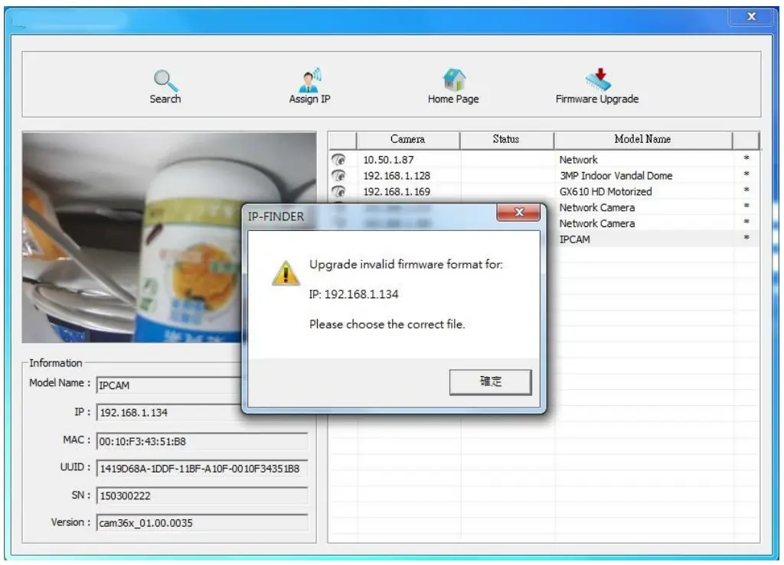Click the SN field showing 150300222
This screenshot has width=784, height=565.
pyautogui.click(x=202, y=495)
